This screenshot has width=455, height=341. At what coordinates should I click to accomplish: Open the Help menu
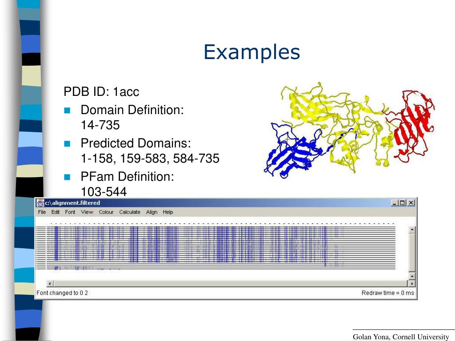tap(168, 212)
